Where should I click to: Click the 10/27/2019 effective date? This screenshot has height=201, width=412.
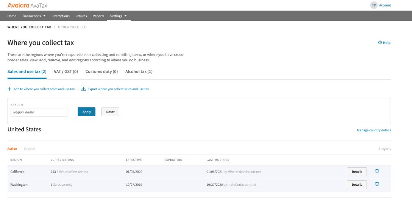point(134,185)
